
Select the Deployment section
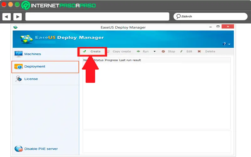pyautogui.click(x=45, y=67)
